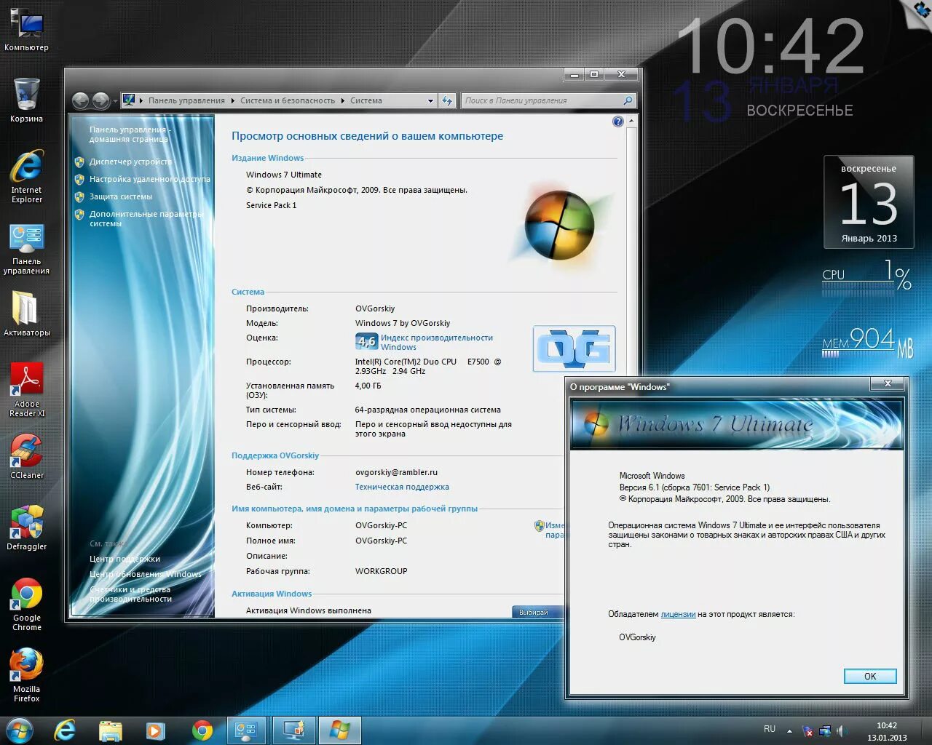Image resolution: width=932 pixels, height=745 pixels.
Task: Open Chrome from the taskbar
Action: tap(202, 730)
